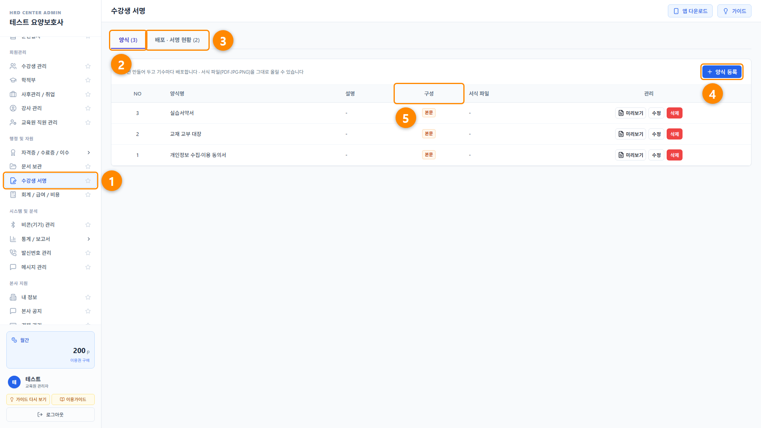Viewport: 761px width, 428px height.
Task: Open the 가이드 button at top right
Action: tap(734, 11)
